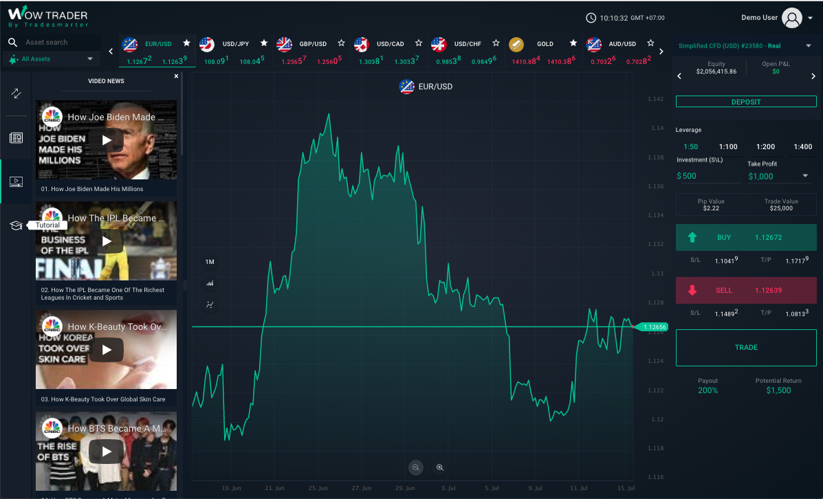Zoom out the chart

click(416, 467)
